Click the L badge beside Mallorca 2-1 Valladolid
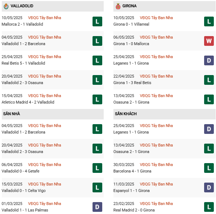 (97, 22)
